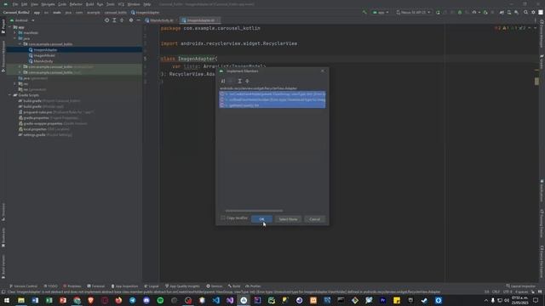Open the Build menu
Viewport: 545px width, 306px height.
pyautogui.click(x=89, y=4)
